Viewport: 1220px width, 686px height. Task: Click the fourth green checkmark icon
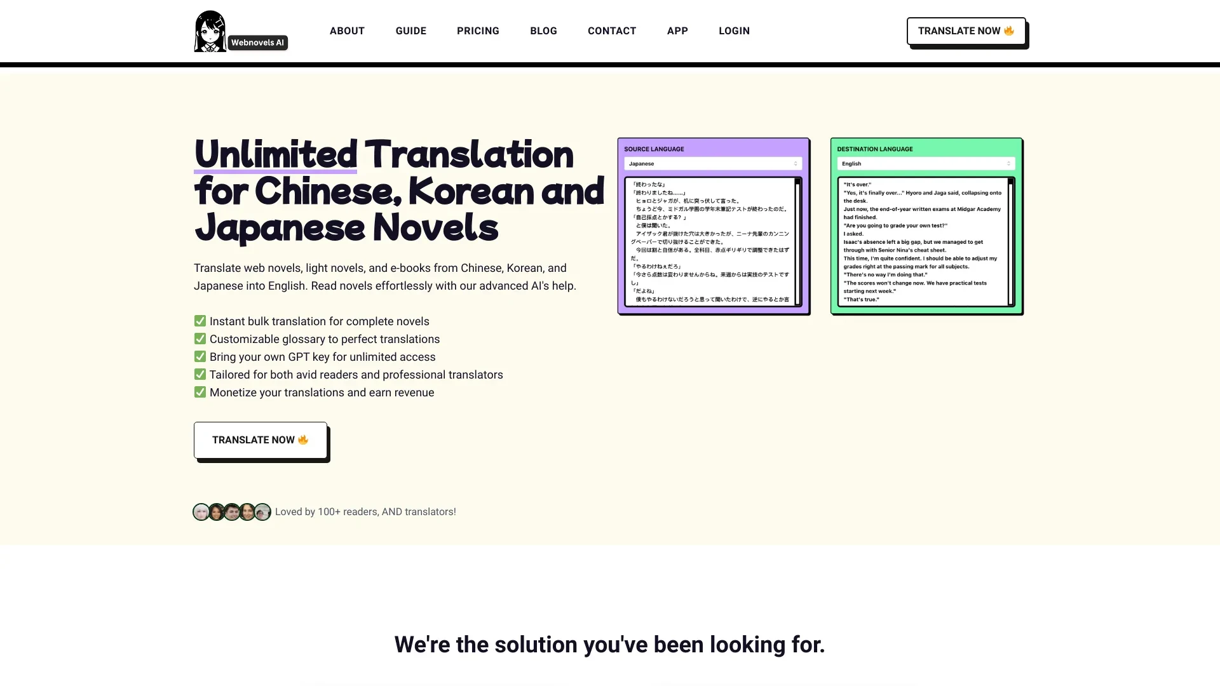200,373
